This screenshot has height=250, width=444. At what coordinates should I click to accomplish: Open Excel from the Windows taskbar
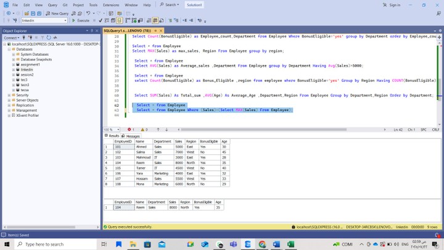[290, 244]
